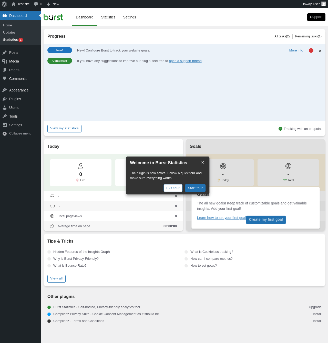Collapse the admin sidebar menu
The width and height of the screenshot is (328, 343).
[20, 133]
